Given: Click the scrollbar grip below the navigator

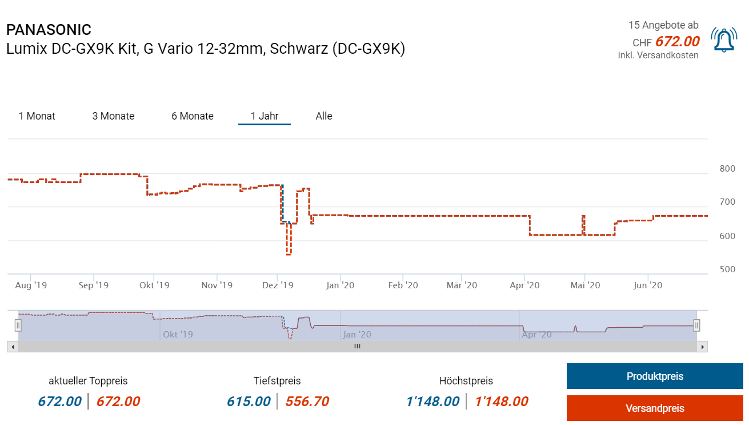Looking at the screenshot, I should click(x=357, y=347).
